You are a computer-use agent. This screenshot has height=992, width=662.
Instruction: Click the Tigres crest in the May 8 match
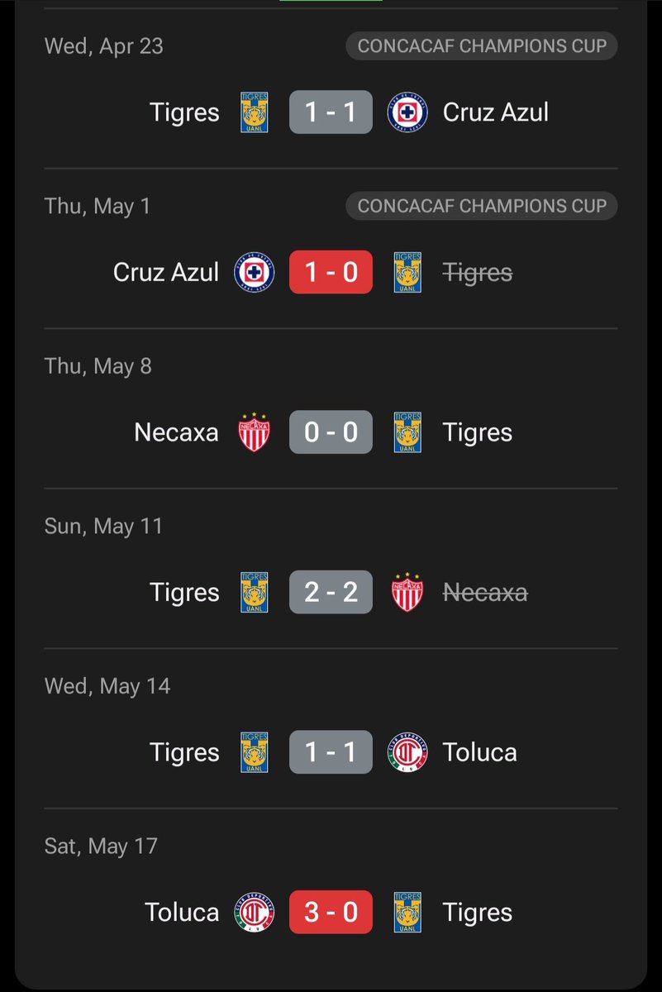[x=407, y=432]
